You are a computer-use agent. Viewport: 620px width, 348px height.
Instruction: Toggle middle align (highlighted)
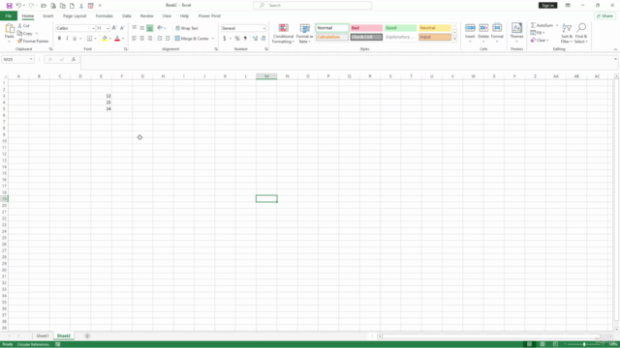142,28
